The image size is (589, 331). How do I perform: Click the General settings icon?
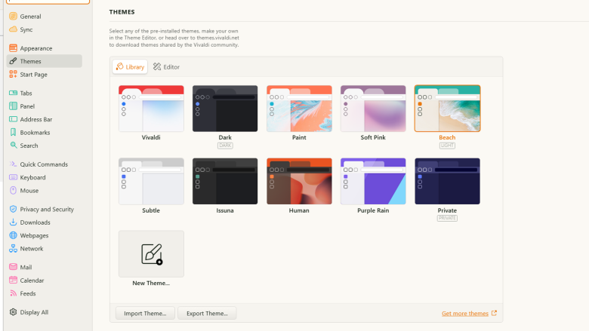tap(13, 16)
